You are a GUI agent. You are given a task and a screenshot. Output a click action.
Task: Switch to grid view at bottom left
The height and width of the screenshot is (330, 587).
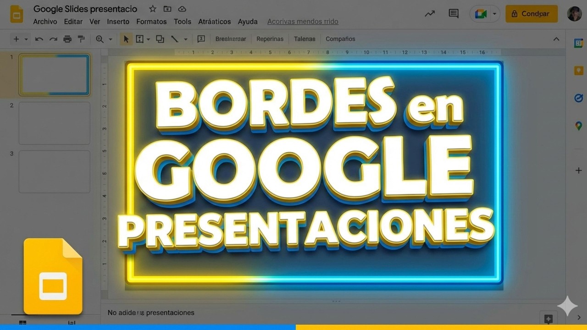(22, 323)
